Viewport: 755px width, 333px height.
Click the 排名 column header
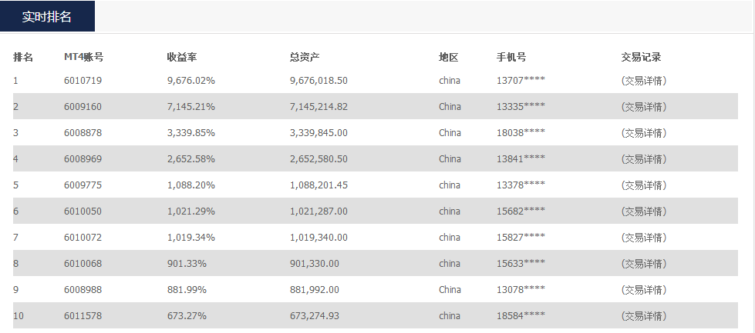click(23, 57)
